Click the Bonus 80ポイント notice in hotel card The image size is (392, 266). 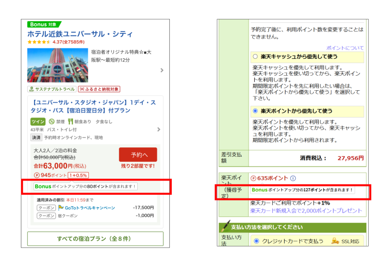[x=86, y=186]
